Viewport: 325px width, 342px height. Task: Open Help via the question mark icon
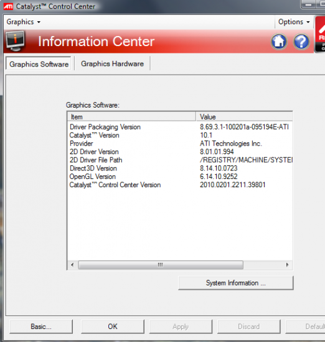coord(301,42)
